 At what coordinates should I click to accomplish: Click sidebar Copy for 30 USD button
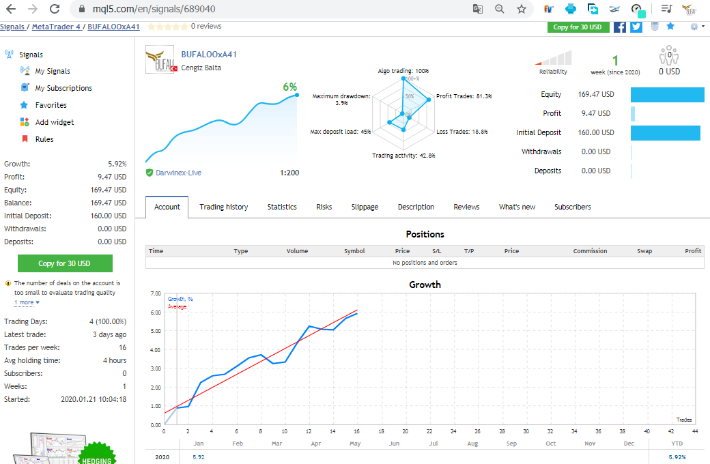[65, 263]
